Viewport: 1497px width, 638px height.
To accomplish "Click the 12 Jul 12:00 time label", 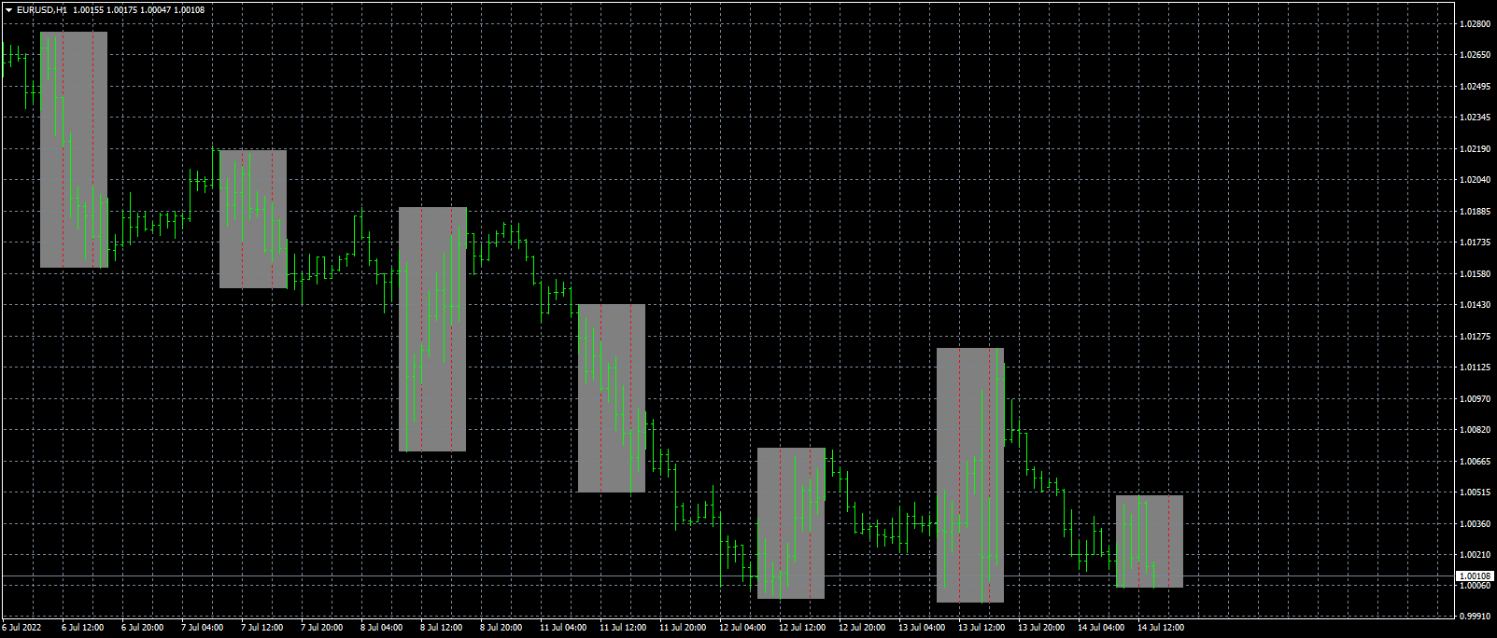I will (x=802, y=628).
